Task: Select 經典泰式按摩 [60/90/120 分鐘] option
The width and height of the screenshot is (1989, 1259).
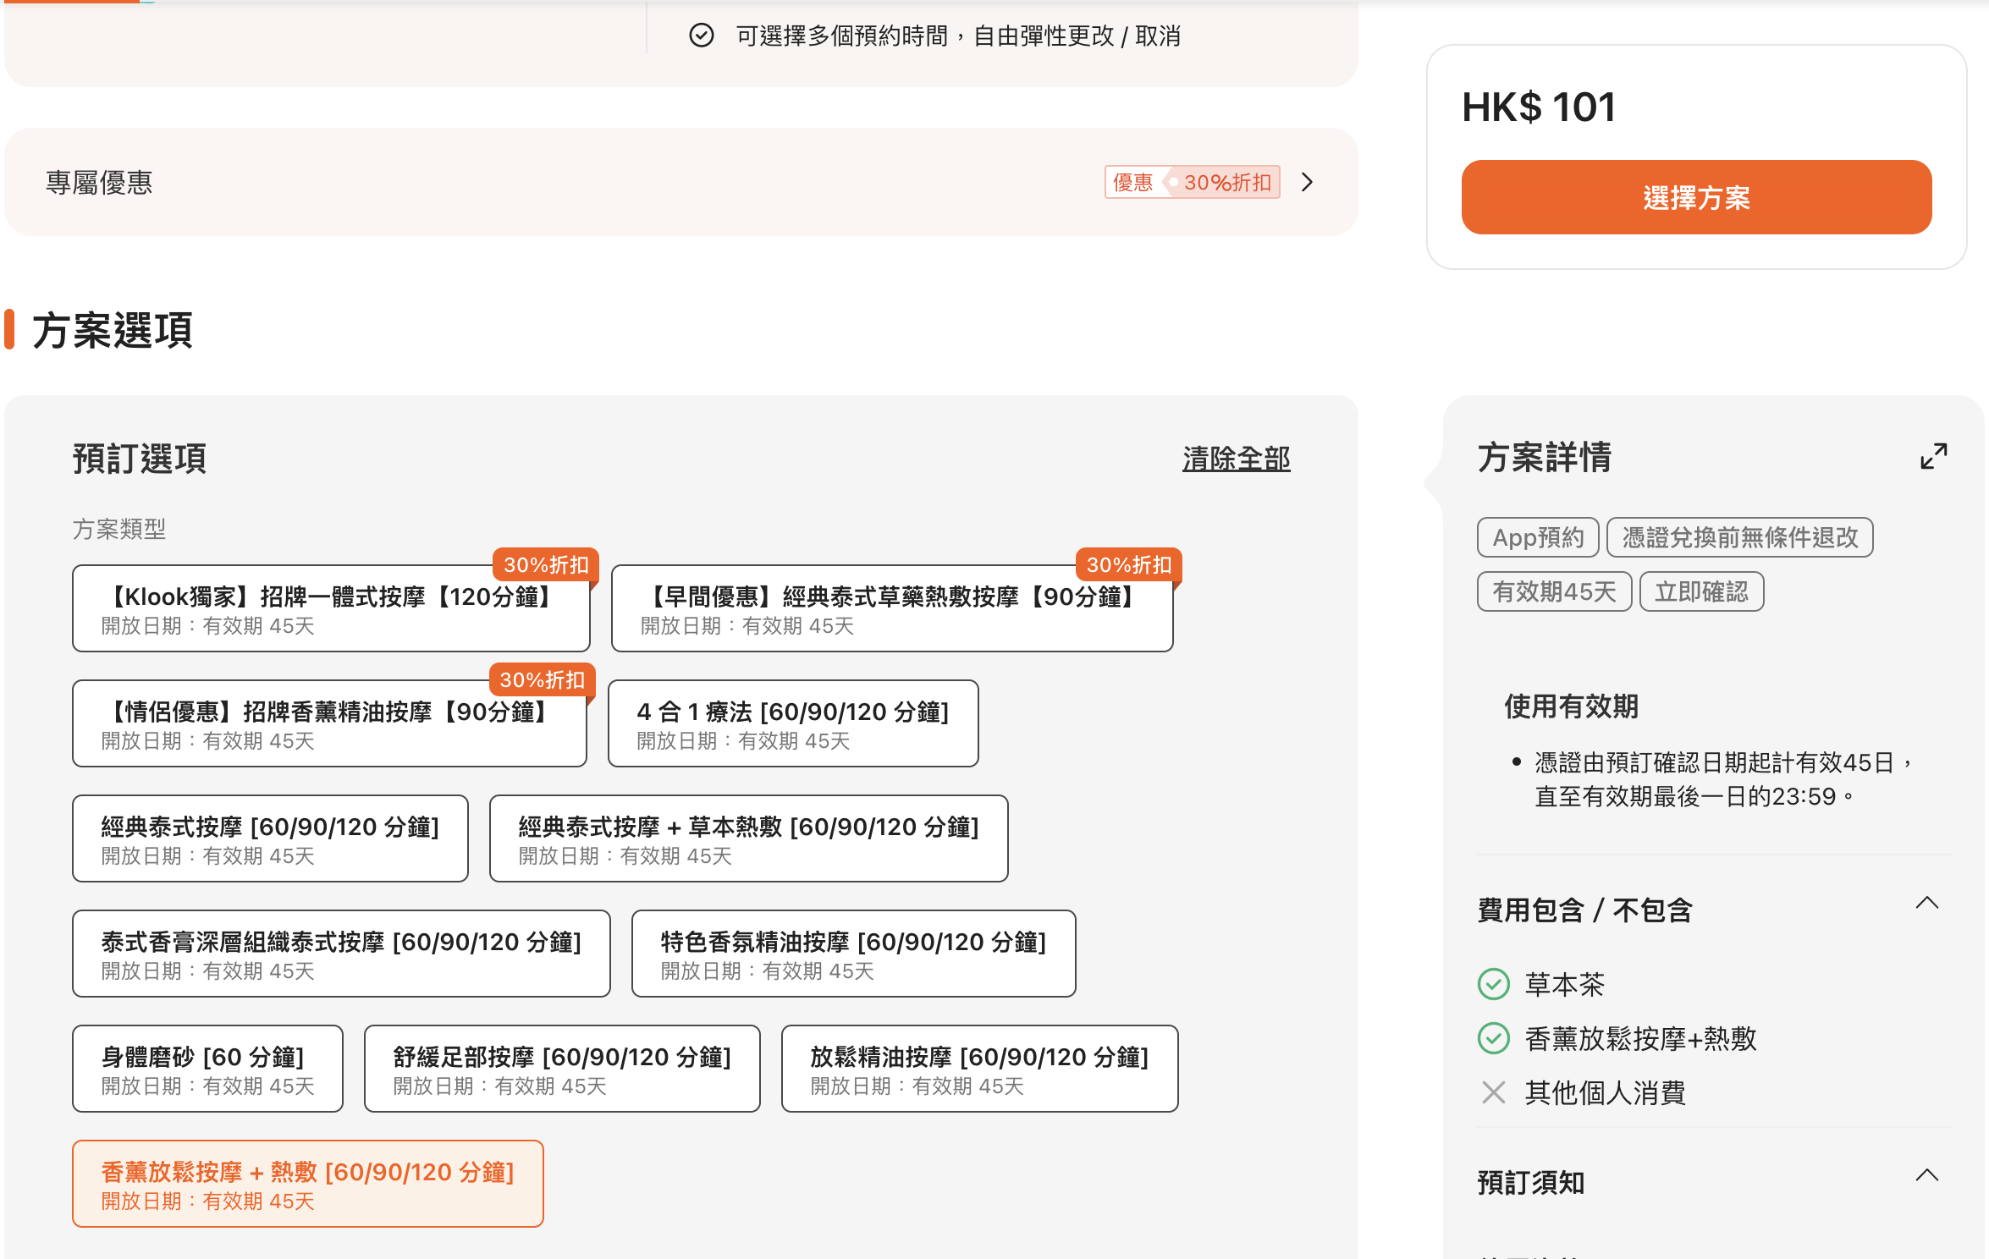Action: coord(270,838)
